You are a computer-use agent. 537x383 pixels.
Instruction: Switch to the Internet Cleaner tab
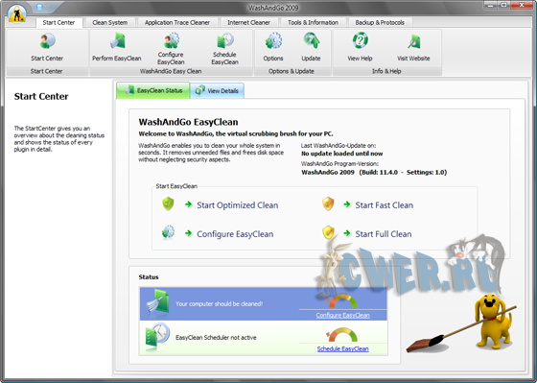pyautogui.click(x=249, y=23)
